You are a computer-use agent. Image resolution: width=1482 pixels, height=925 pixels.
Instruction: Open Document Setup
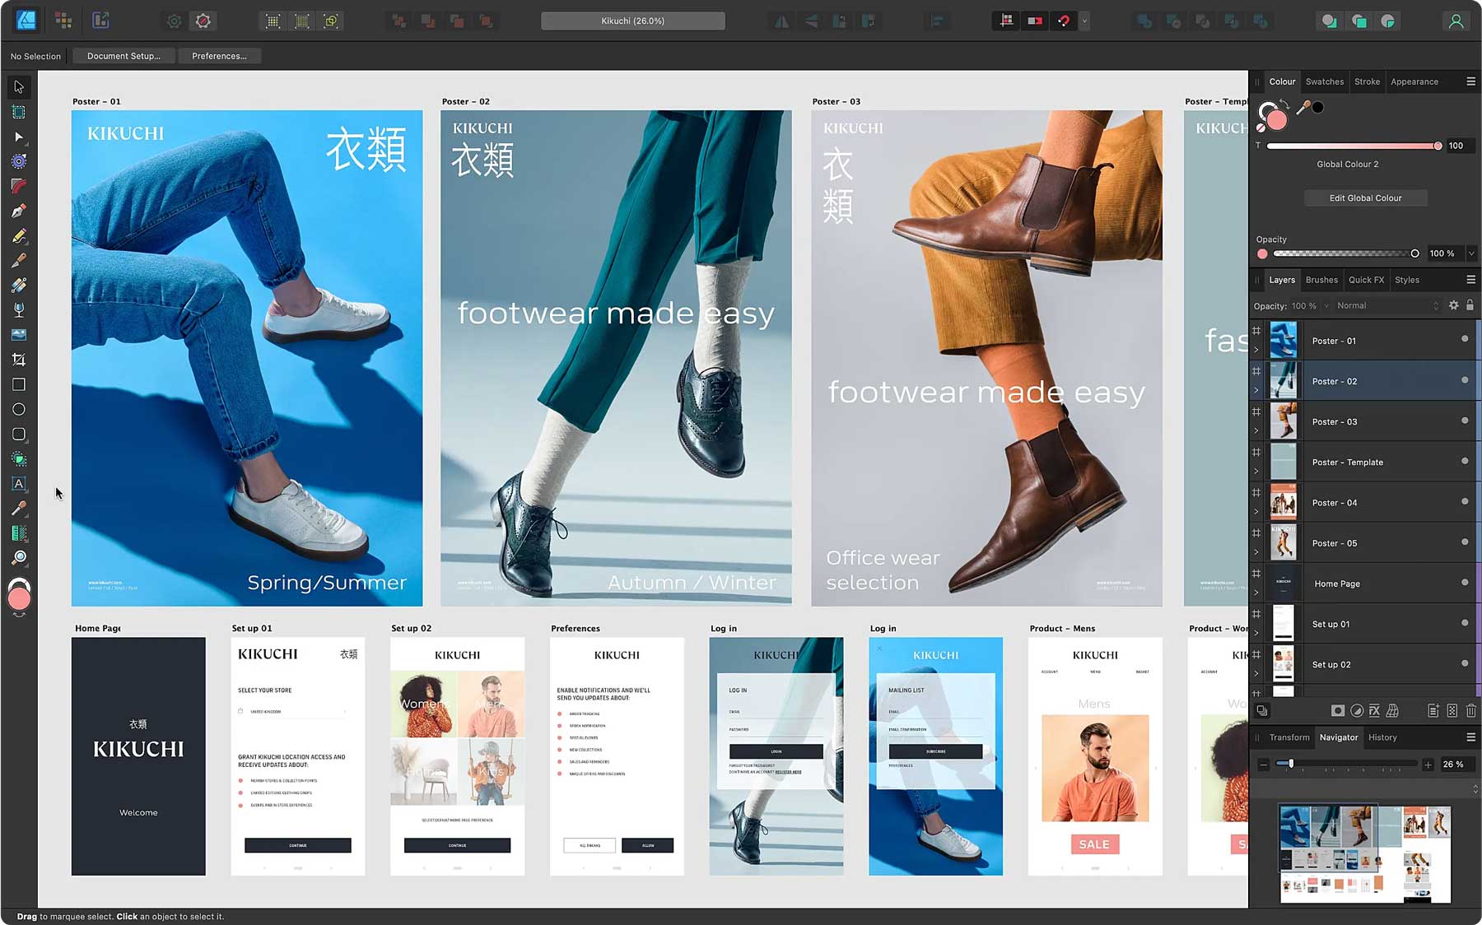(123, 55)
